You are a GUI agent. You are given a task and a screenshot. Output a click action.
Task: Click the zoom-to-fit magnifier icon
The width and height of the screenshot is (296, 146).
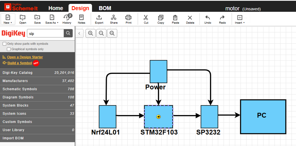click(112, 33)
